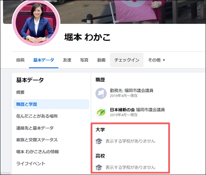Click the 大学 heading

[100, 130]
